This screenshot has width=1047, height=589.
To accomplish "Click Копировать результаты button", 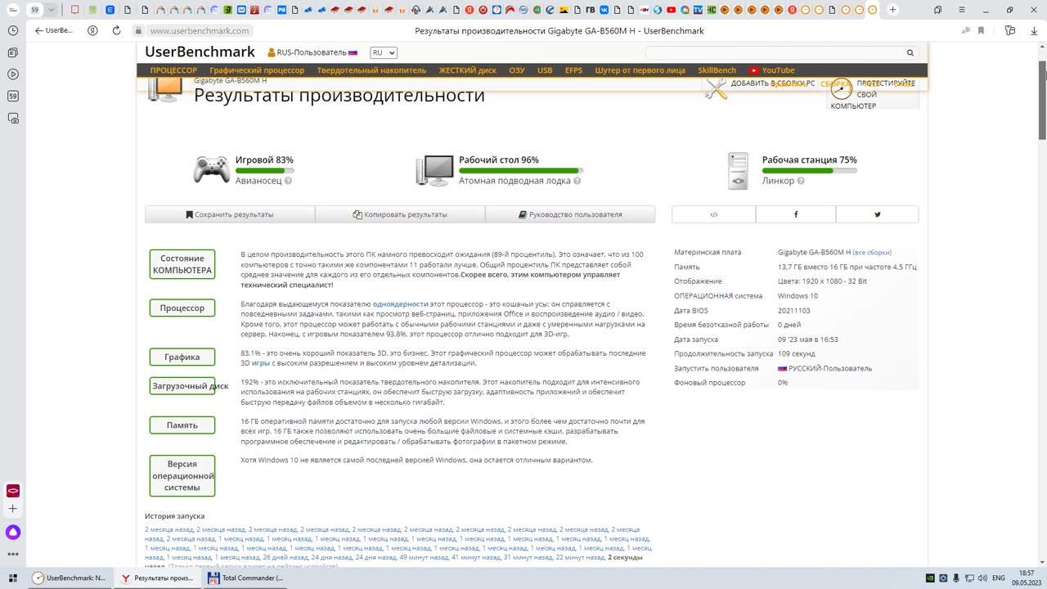I will point(400,214).
